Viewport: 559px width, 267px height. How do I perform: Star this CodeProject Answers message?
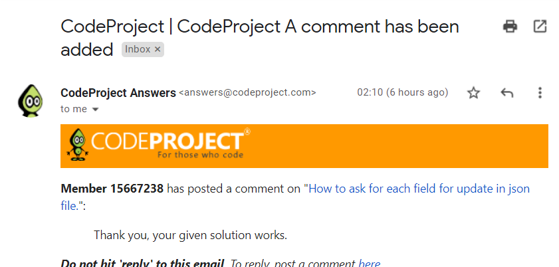tap(473, 93)
